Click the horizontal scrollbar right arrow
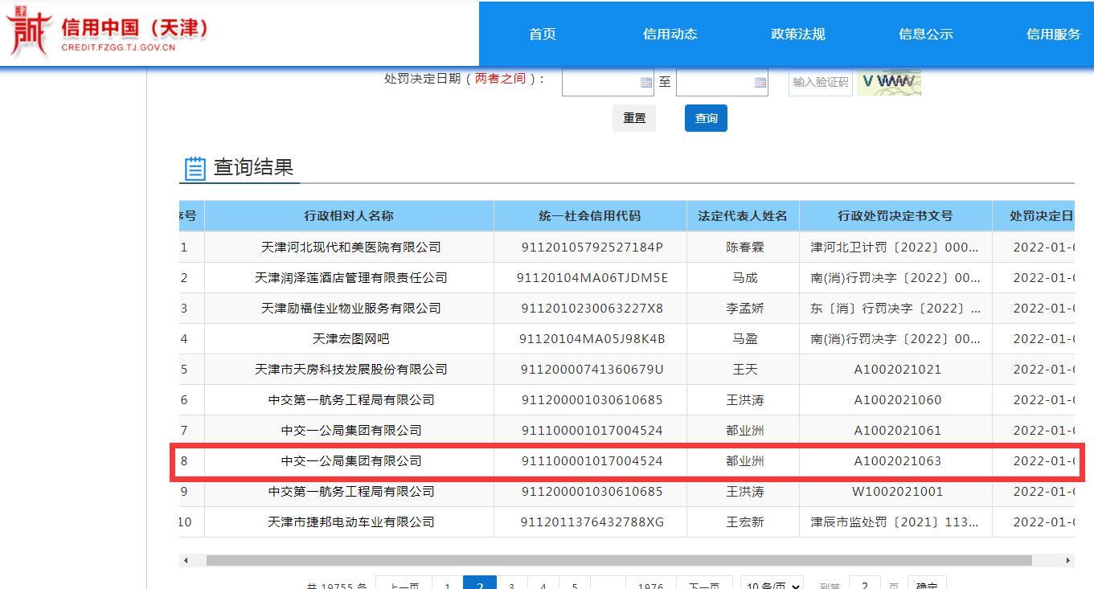1094x589 pixels. (1067, 560)
